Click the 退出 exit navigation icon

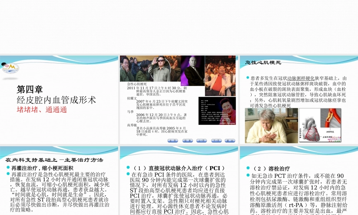pyautogui.click(x=229, y=140)
